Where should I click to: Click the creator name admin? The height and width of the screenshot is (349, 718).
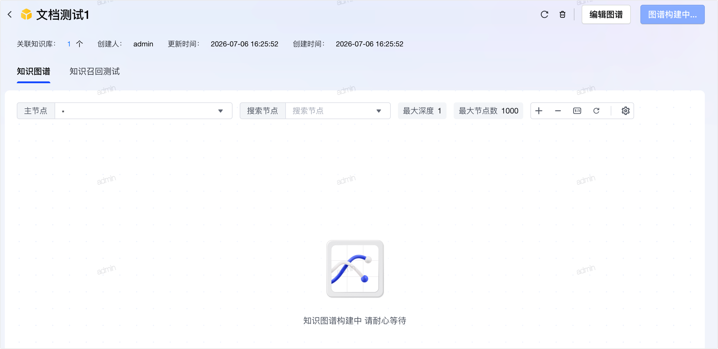click(143, 44)
